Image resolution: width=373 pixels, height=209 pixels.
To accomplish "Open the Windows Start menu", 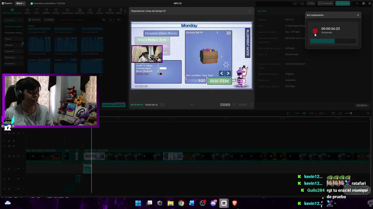I will click(138, 203).
